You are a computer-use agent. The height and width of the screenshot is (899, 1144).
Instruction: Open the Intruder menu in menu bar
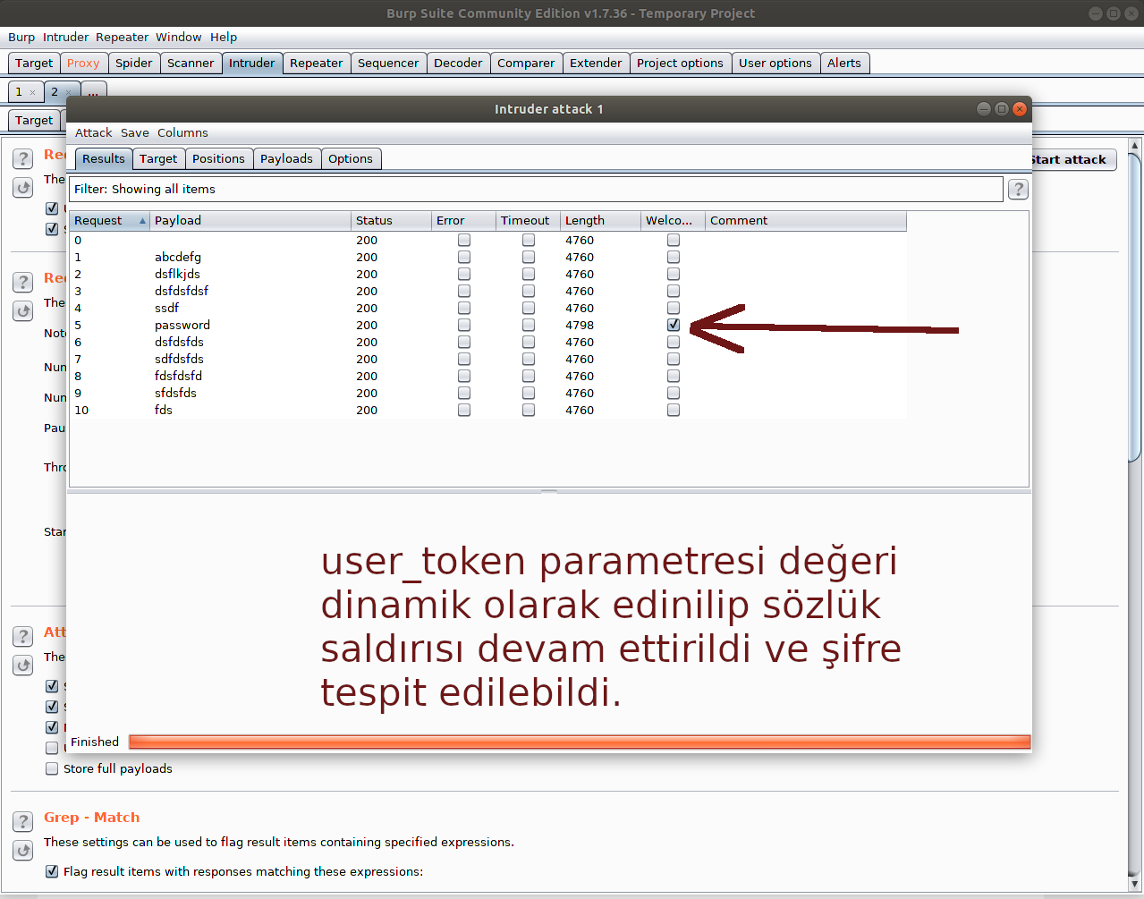tap(66, 37)
